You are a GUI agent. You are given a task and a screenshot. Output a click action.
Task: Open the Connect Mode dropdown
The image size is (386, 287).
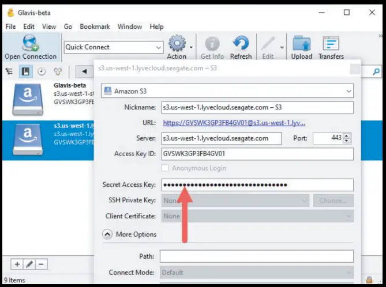257,272
